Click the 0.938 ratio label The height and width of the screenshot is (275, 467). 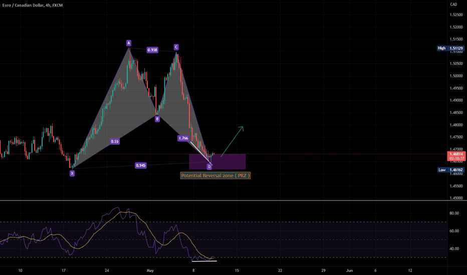click(152, 50)
